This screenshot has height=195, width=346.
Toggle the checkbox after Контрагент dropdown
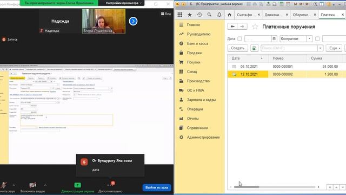coord(317,38)
